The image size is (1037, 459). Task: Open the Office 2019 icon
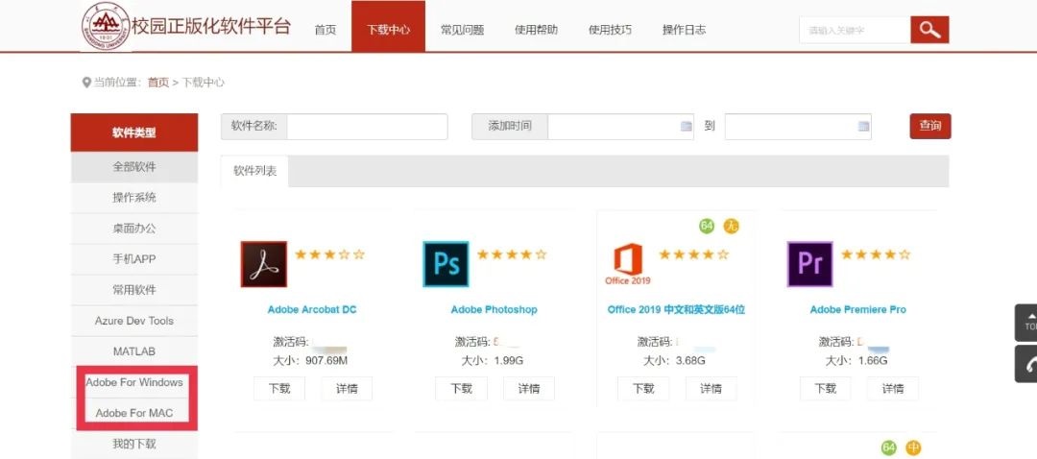coord(628,264)
